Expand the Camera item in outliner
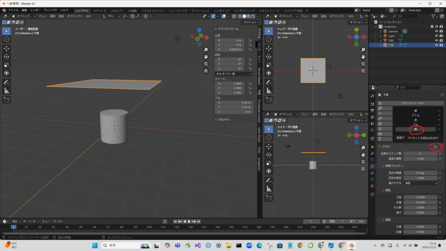The height and width of the screenshot is (251, 446). pyautogui.click(x=380, y=31)
